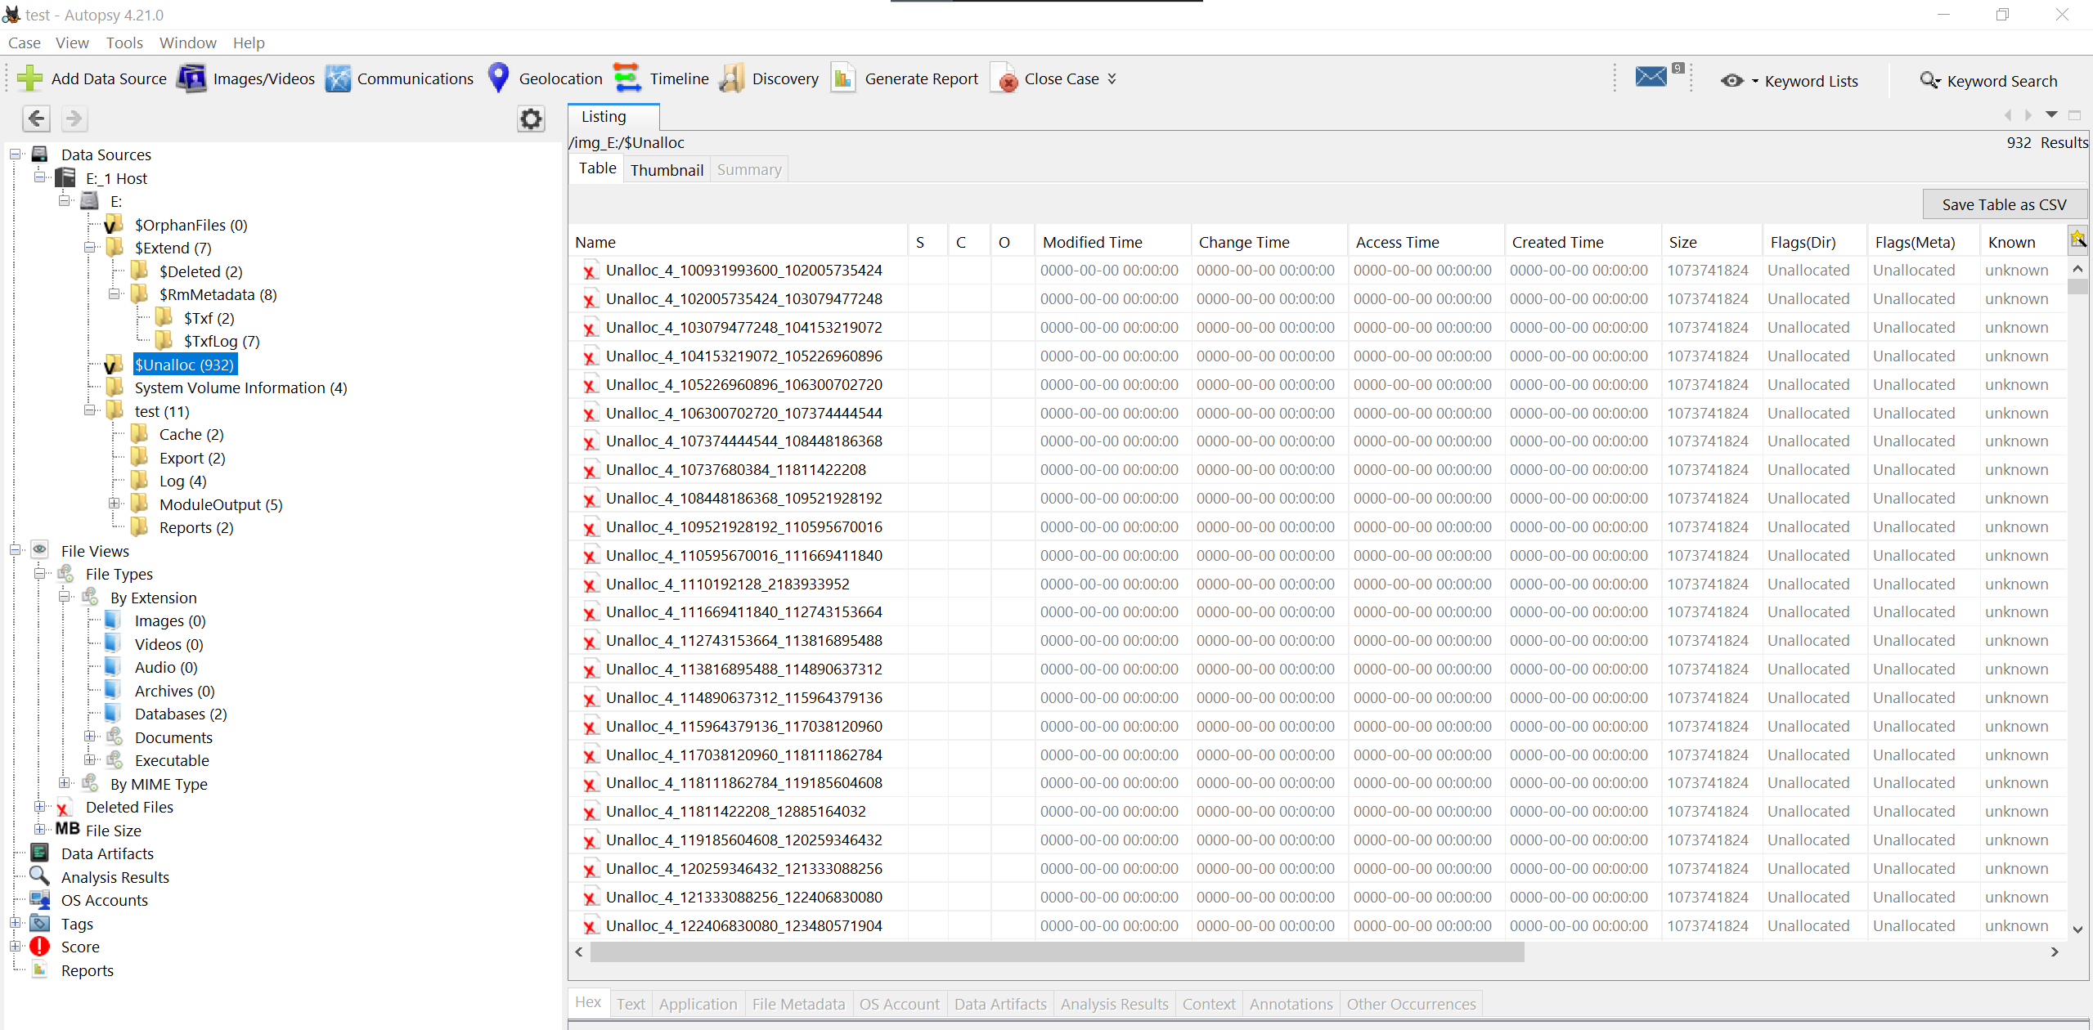
Task: Select the Databases (2) tree item
Action: (x=181, y=714)
